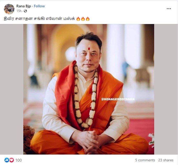Open the post's three-dot options menu
Image resolution: width=178 pixels, height=165 pixels.
click(x=169, y=9)
